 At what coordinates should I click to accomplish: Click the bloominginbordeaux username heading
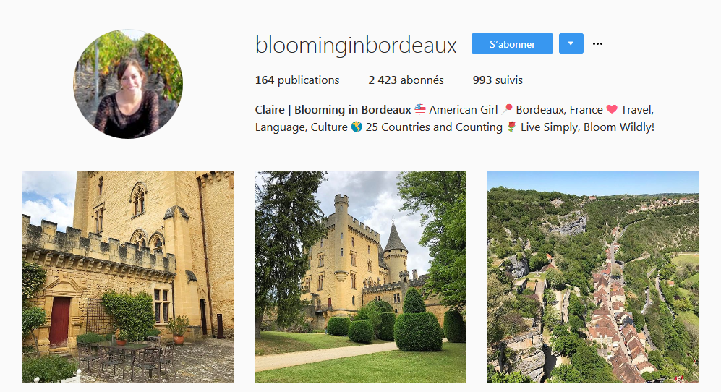pos(356,45)
